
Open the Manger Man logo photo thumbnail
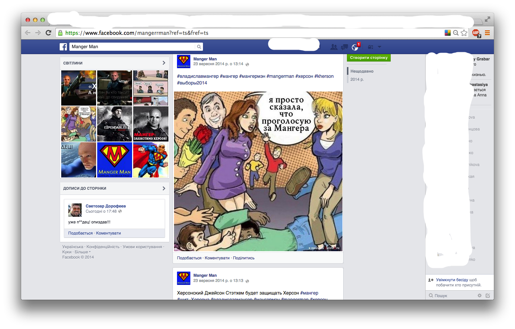115,160
